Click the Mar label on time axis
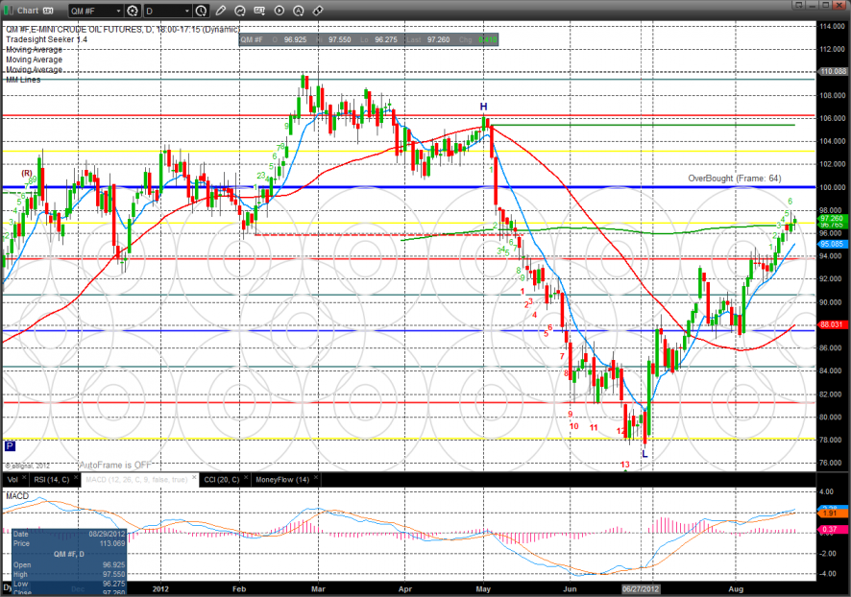Screen dimensions: 851x597 click(318, 589)
